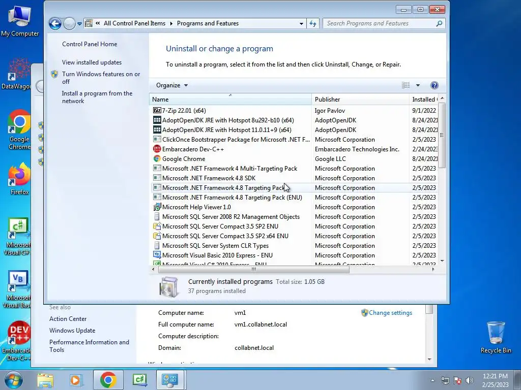Click the taskbar clock 12:21 PM
This screenshot has width=521, height=390.
495,376
